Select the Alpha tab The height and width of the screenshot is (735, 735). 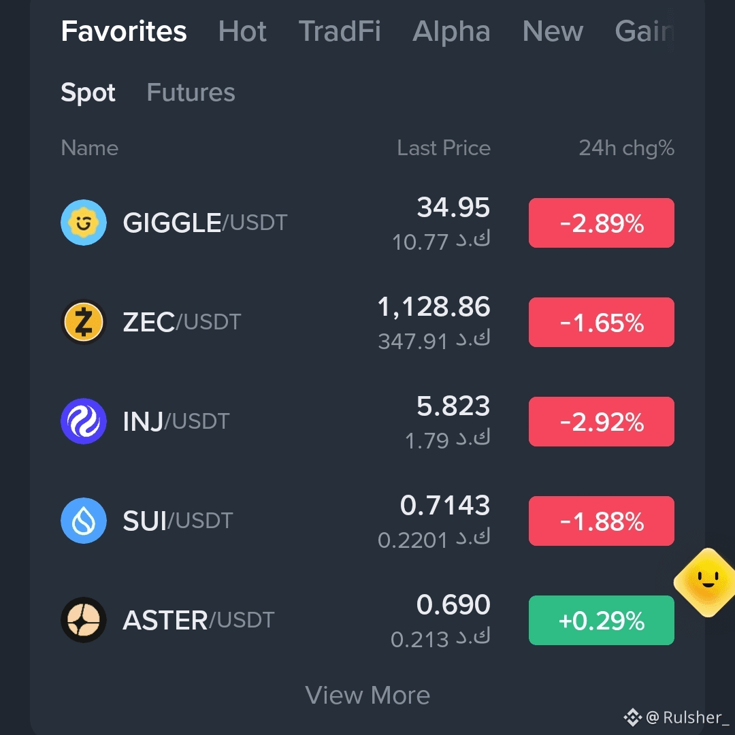451,31
